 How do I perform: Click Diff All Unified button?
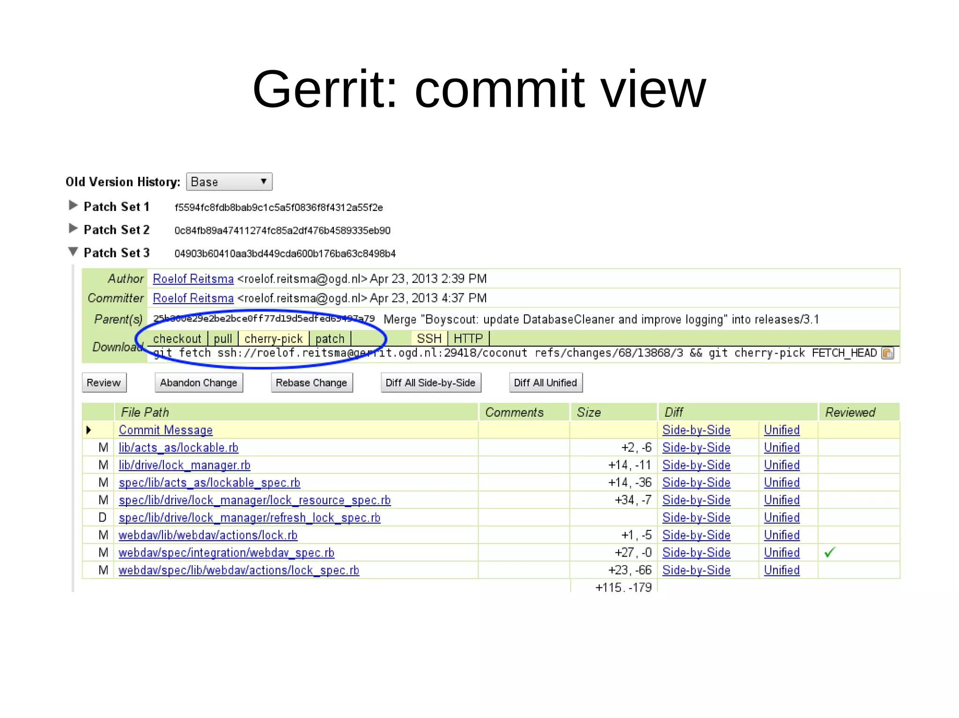(546, 383)
